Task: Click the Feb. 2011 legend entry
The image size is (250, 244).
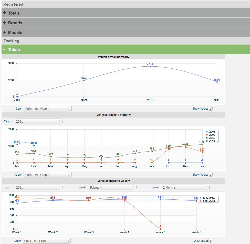Action: [209, 201]
